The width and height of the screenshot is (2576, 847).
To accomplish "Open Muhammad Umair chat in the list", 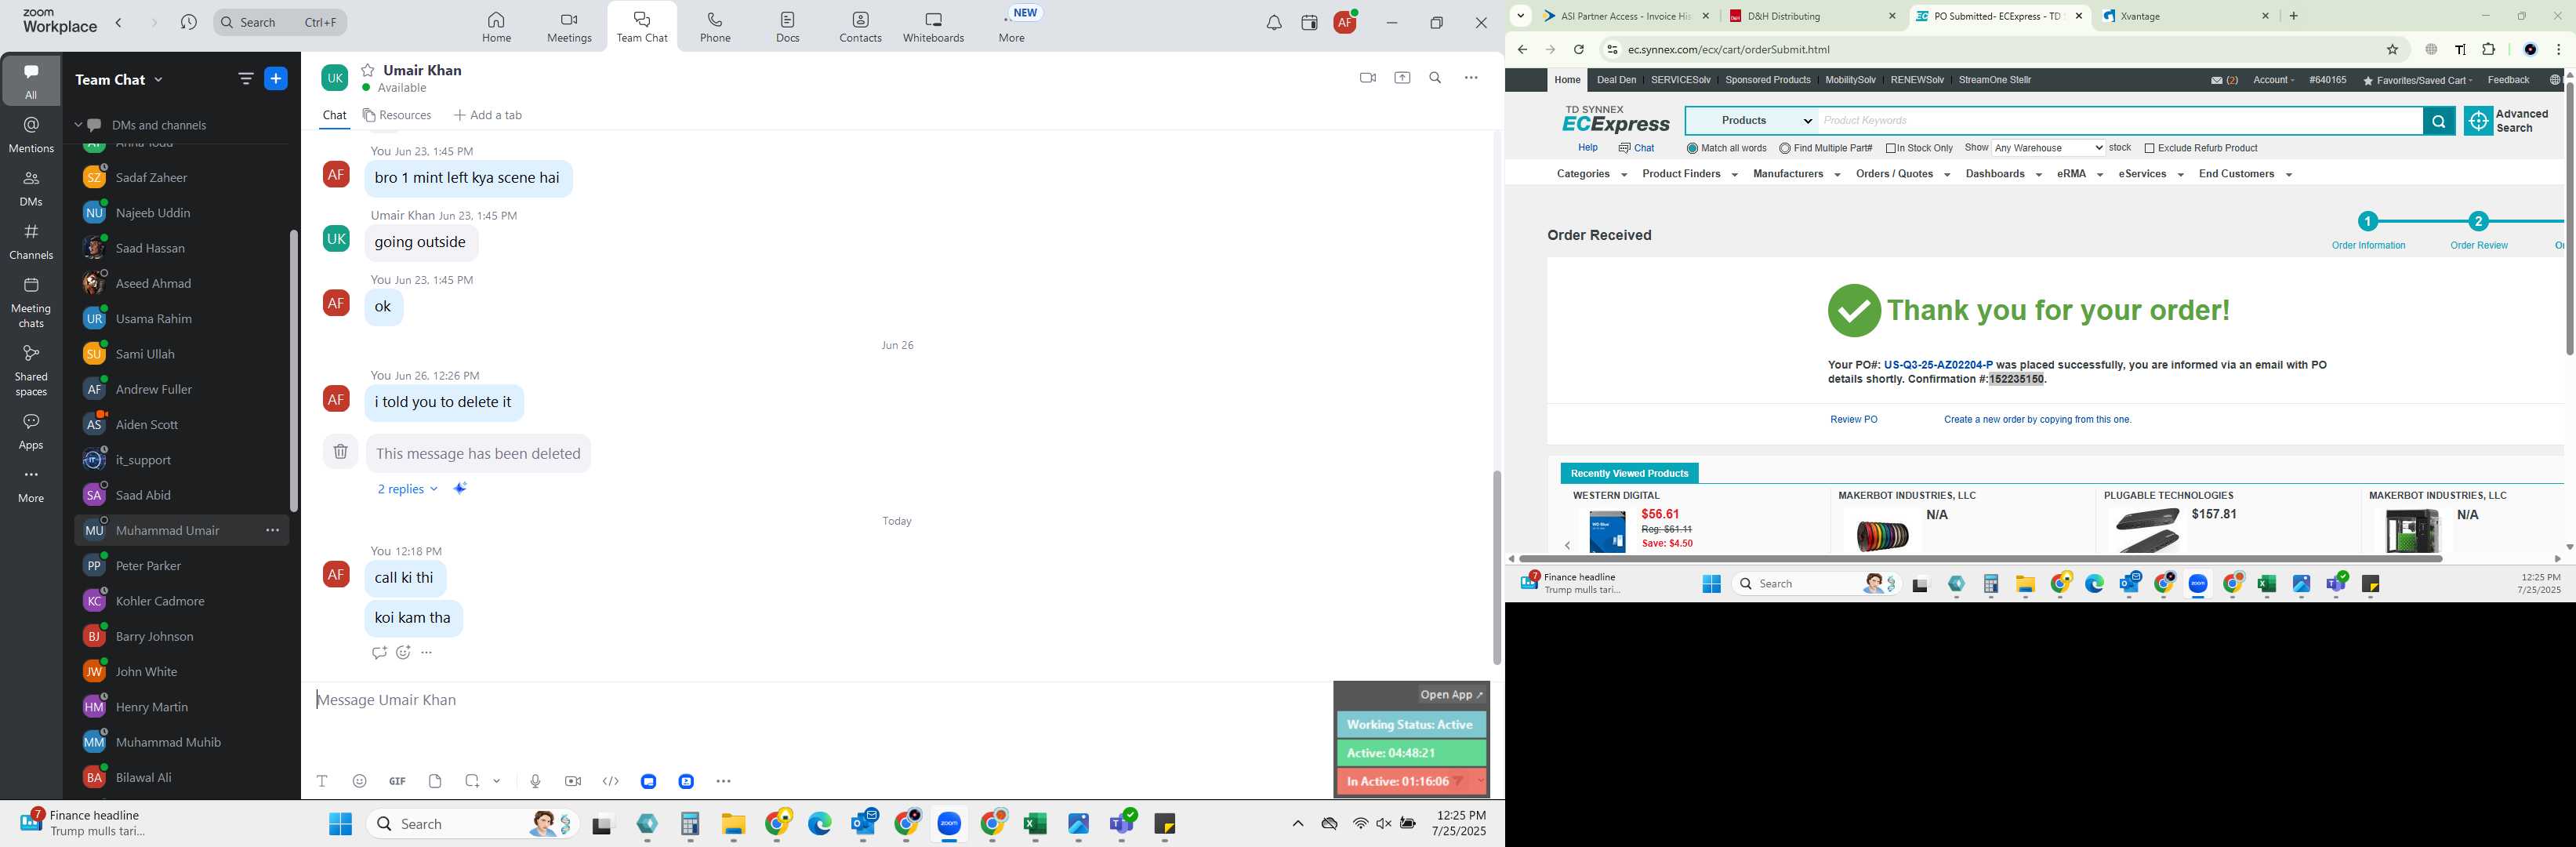I will (182, 530).
